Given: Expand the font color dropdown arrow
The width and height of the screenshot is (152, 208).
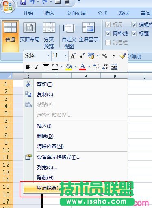Looking at the screenshot, I should click(89, 67).
